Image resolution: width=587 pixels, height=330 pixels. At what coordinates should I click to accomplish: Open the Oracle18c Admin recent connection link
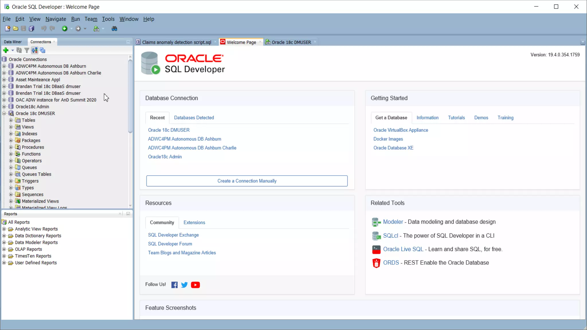165,157
